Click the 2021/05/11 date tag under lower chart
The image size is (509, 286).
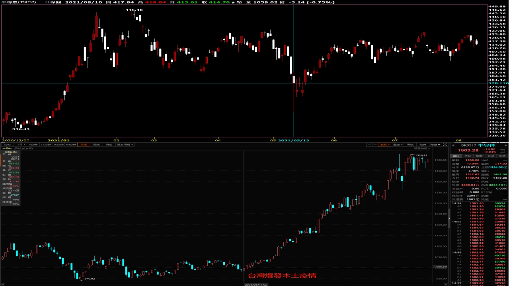coord(256,284)
